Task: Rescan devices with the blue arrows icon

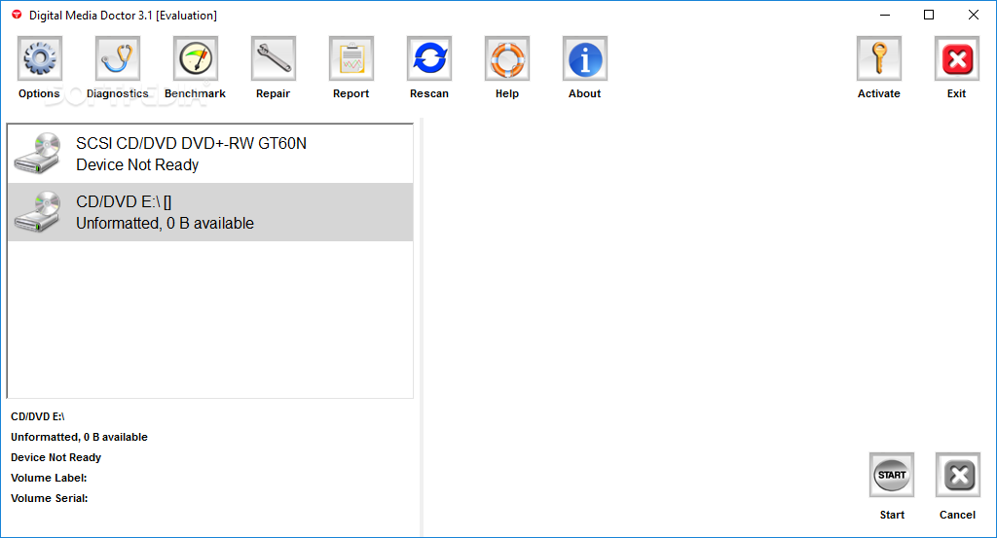Action: [429, 58]
